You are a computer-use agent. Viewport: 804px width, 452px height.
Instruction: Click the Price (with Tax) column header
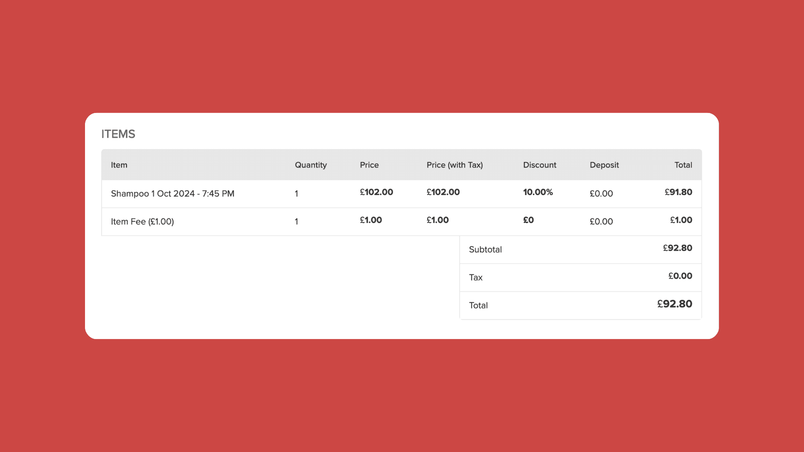pyautogui.click(x=454, y=165)
